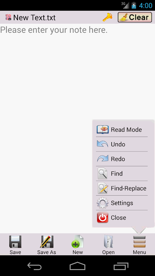This screenshot has width=155, height=276.
Task: Click the red power Close icon
Action: pos(102,217)
